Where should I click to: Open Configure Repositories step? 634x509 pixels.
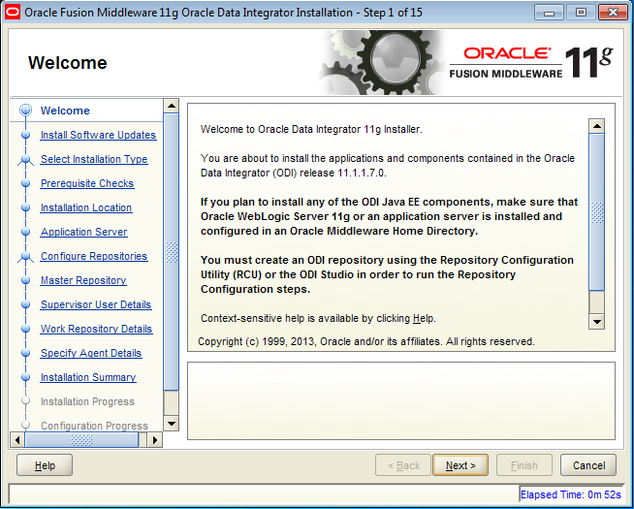pyautogui.click(x=94, y=256)
